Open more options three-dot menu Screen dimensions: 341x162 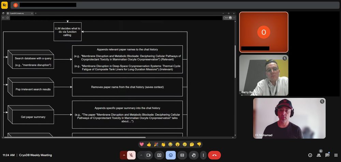coord(203,155)
